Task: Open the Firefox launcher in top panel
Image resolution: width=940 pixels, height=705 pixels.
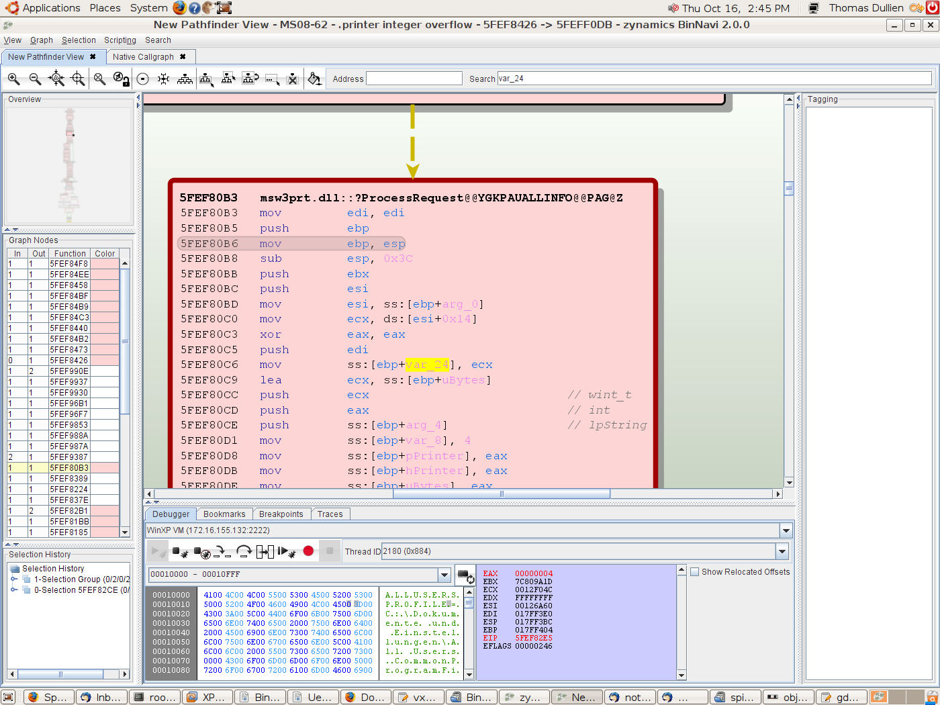Action: [179, 8]
